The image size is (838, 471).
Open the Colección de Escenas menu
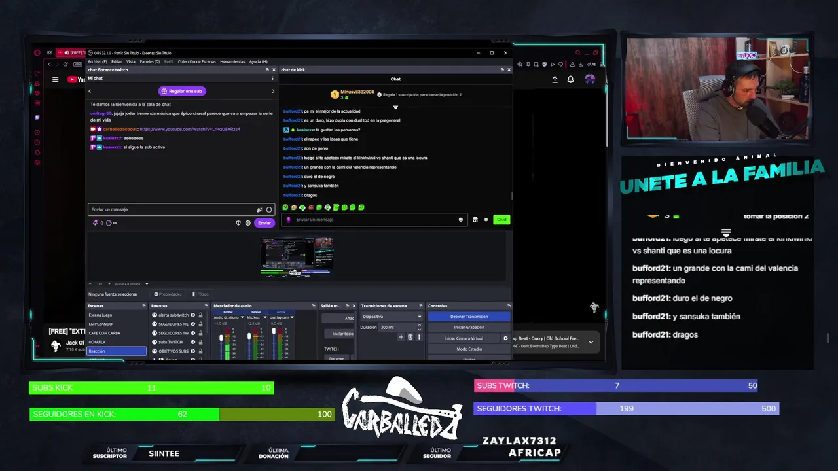(x=196, y=61)
